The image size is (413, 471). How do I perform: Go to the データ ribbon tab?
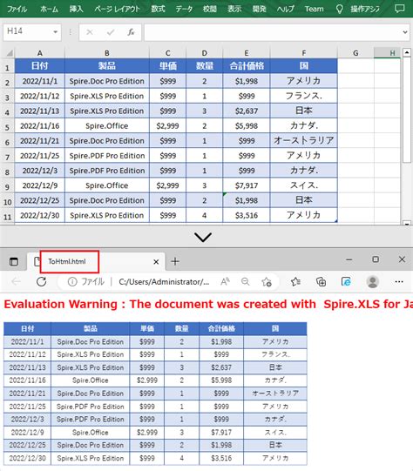tap(184, 9)
